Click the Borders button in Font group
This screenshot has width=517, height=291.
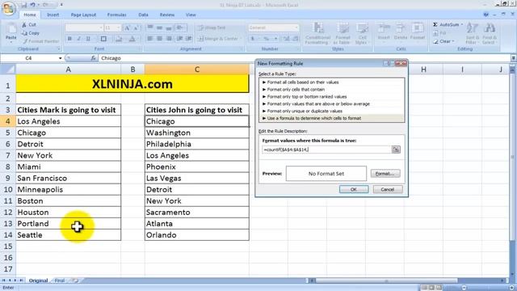[103, 39]
